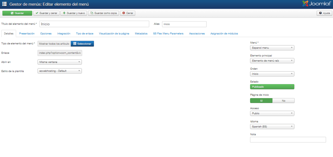This screenshot has width=333, height=157.
Task: Open Asignación de módulos tab
Action: point(224,34)
